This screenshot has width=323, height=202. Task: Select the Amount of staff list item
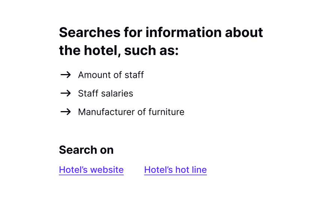(111, 75)
